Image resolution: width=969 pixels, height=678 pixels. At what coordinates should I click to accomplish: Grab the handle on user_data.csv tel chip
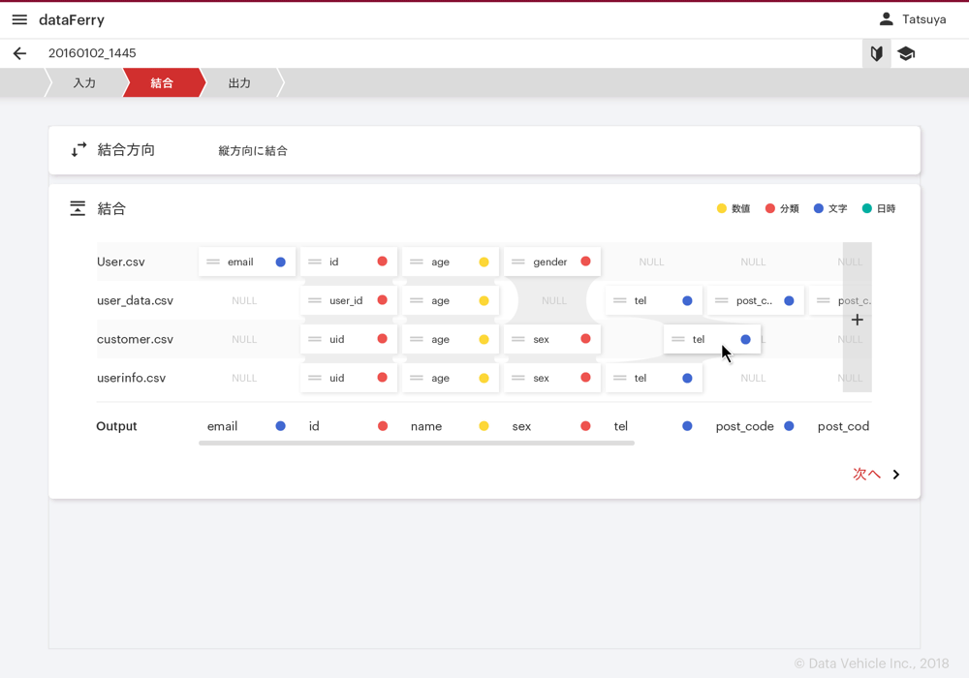(x=620, y=300)
